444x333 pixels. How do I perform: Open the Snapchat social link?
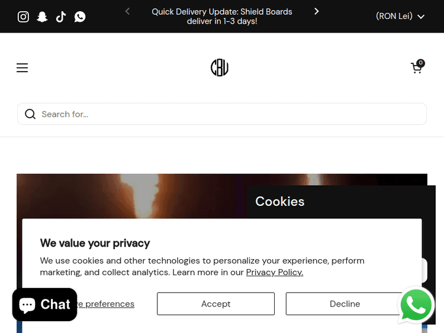point(42,17)
